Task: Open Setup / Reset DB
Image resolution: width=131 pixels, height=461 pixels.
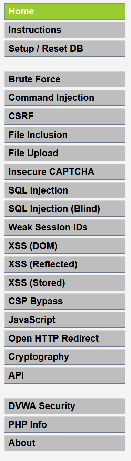Action: tap(65, 49)
